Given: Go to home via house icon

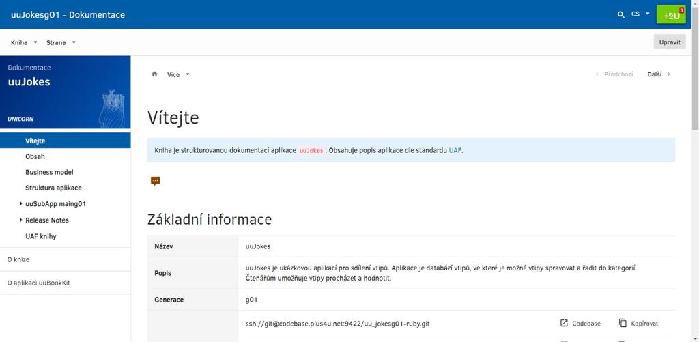Looking at the screenshot, I should click(x=155, y=74).
